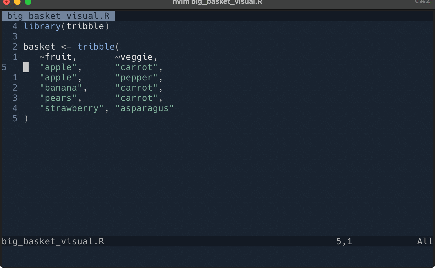Place cursor on the library keyword
435x268 pixels.
coord(42,26)
